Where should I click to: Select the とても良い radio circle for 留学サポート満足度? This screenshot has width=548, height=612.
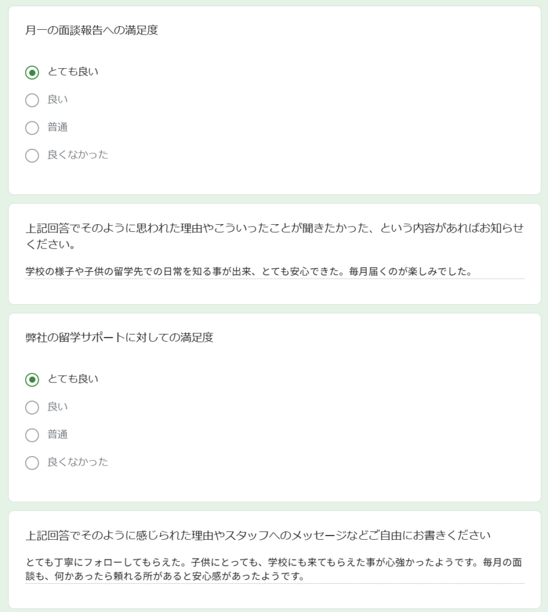[x=32, y=380]
